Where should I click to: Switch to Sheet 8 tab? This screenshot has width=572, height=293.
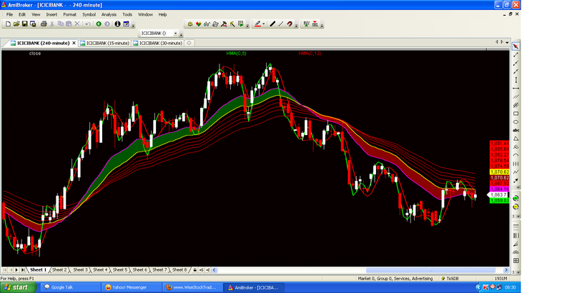click(x=179, y=269)
